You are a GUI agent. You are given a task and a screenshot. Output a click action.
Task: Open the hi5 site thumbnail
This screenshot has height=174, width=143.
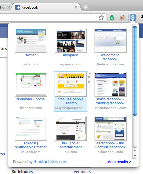pos(71,128)
